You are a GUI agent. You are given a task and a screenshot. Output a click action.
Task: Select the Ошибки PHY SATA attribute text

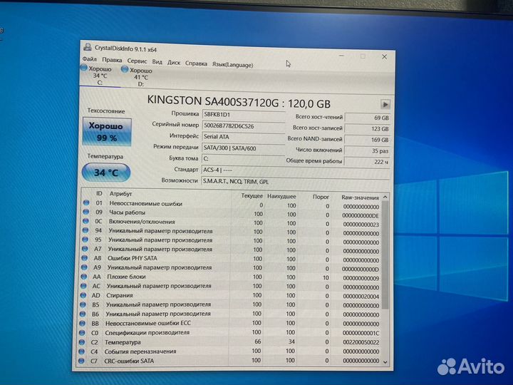point(133,258)
